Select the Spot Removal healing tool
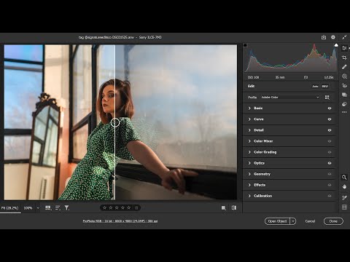 pyautogui.click(x=344, y=67)
